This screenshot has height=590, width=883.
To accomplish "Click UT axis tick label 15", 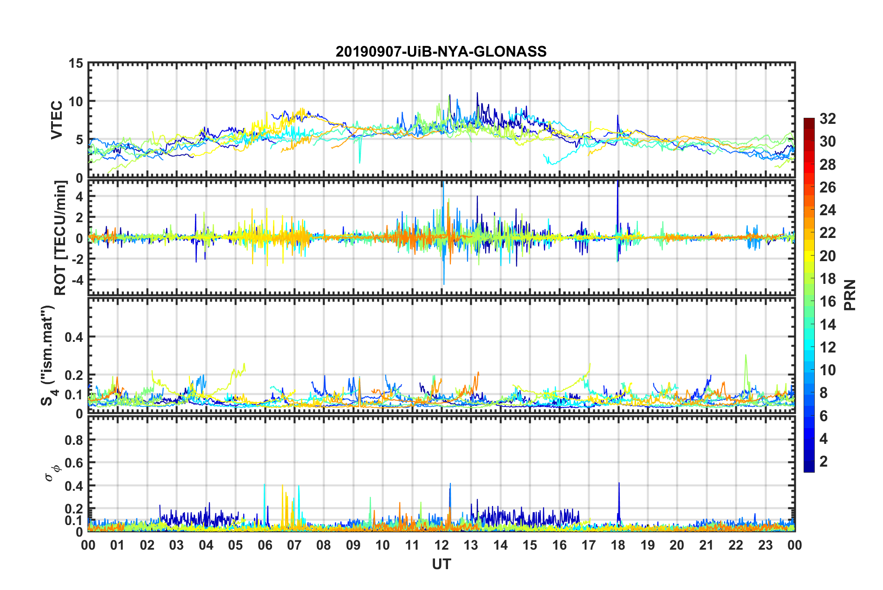I will [530, 545].
